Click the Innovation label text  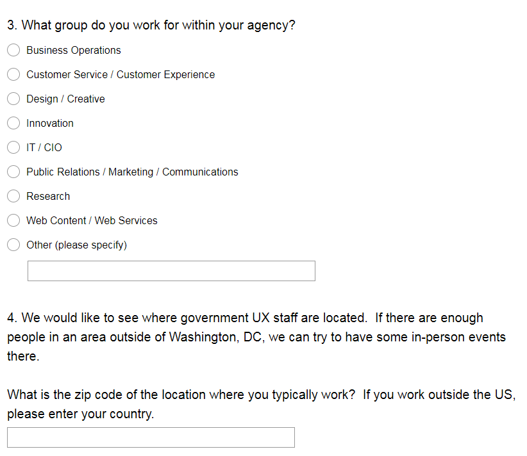49,123
